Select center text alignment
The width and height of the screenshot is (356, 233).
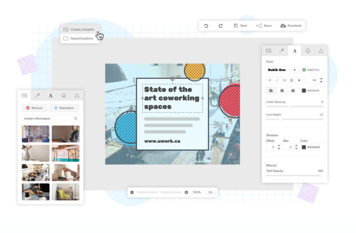(282, 91)
